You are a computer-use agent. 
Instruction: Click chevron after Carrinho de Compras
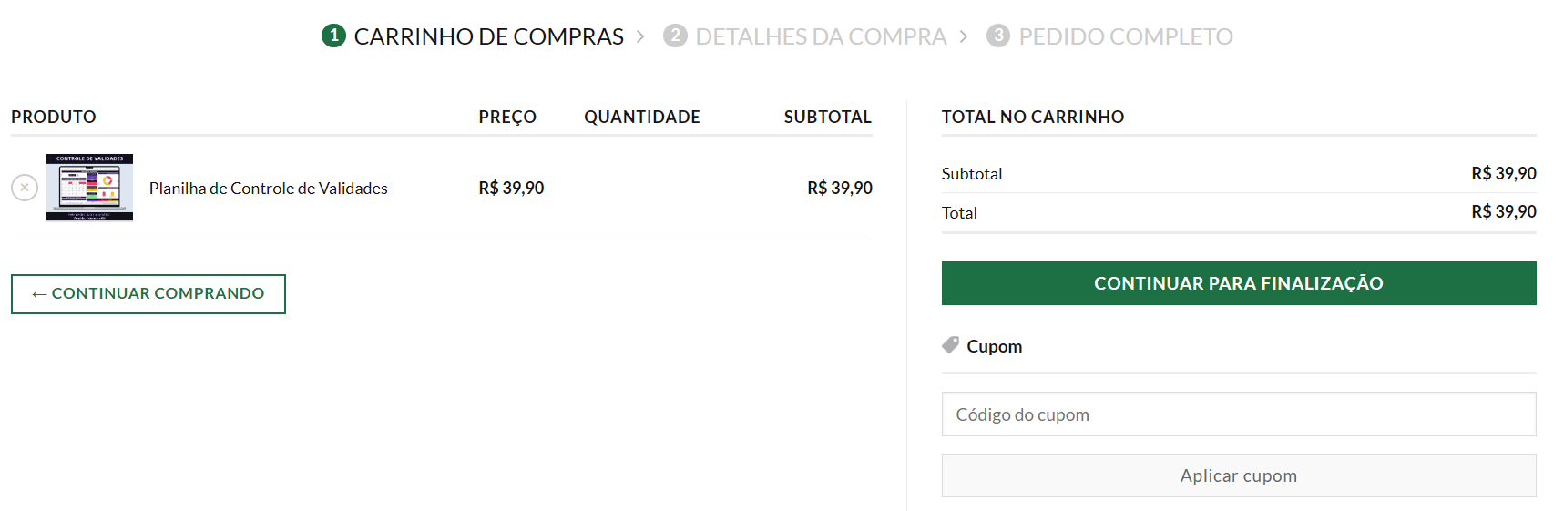640,36
